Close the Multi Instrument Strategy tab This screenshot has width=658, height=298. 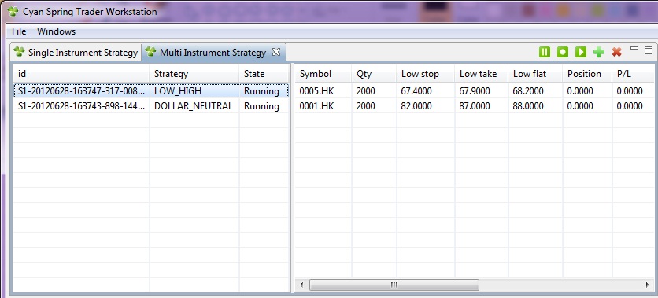coord(275,52)
